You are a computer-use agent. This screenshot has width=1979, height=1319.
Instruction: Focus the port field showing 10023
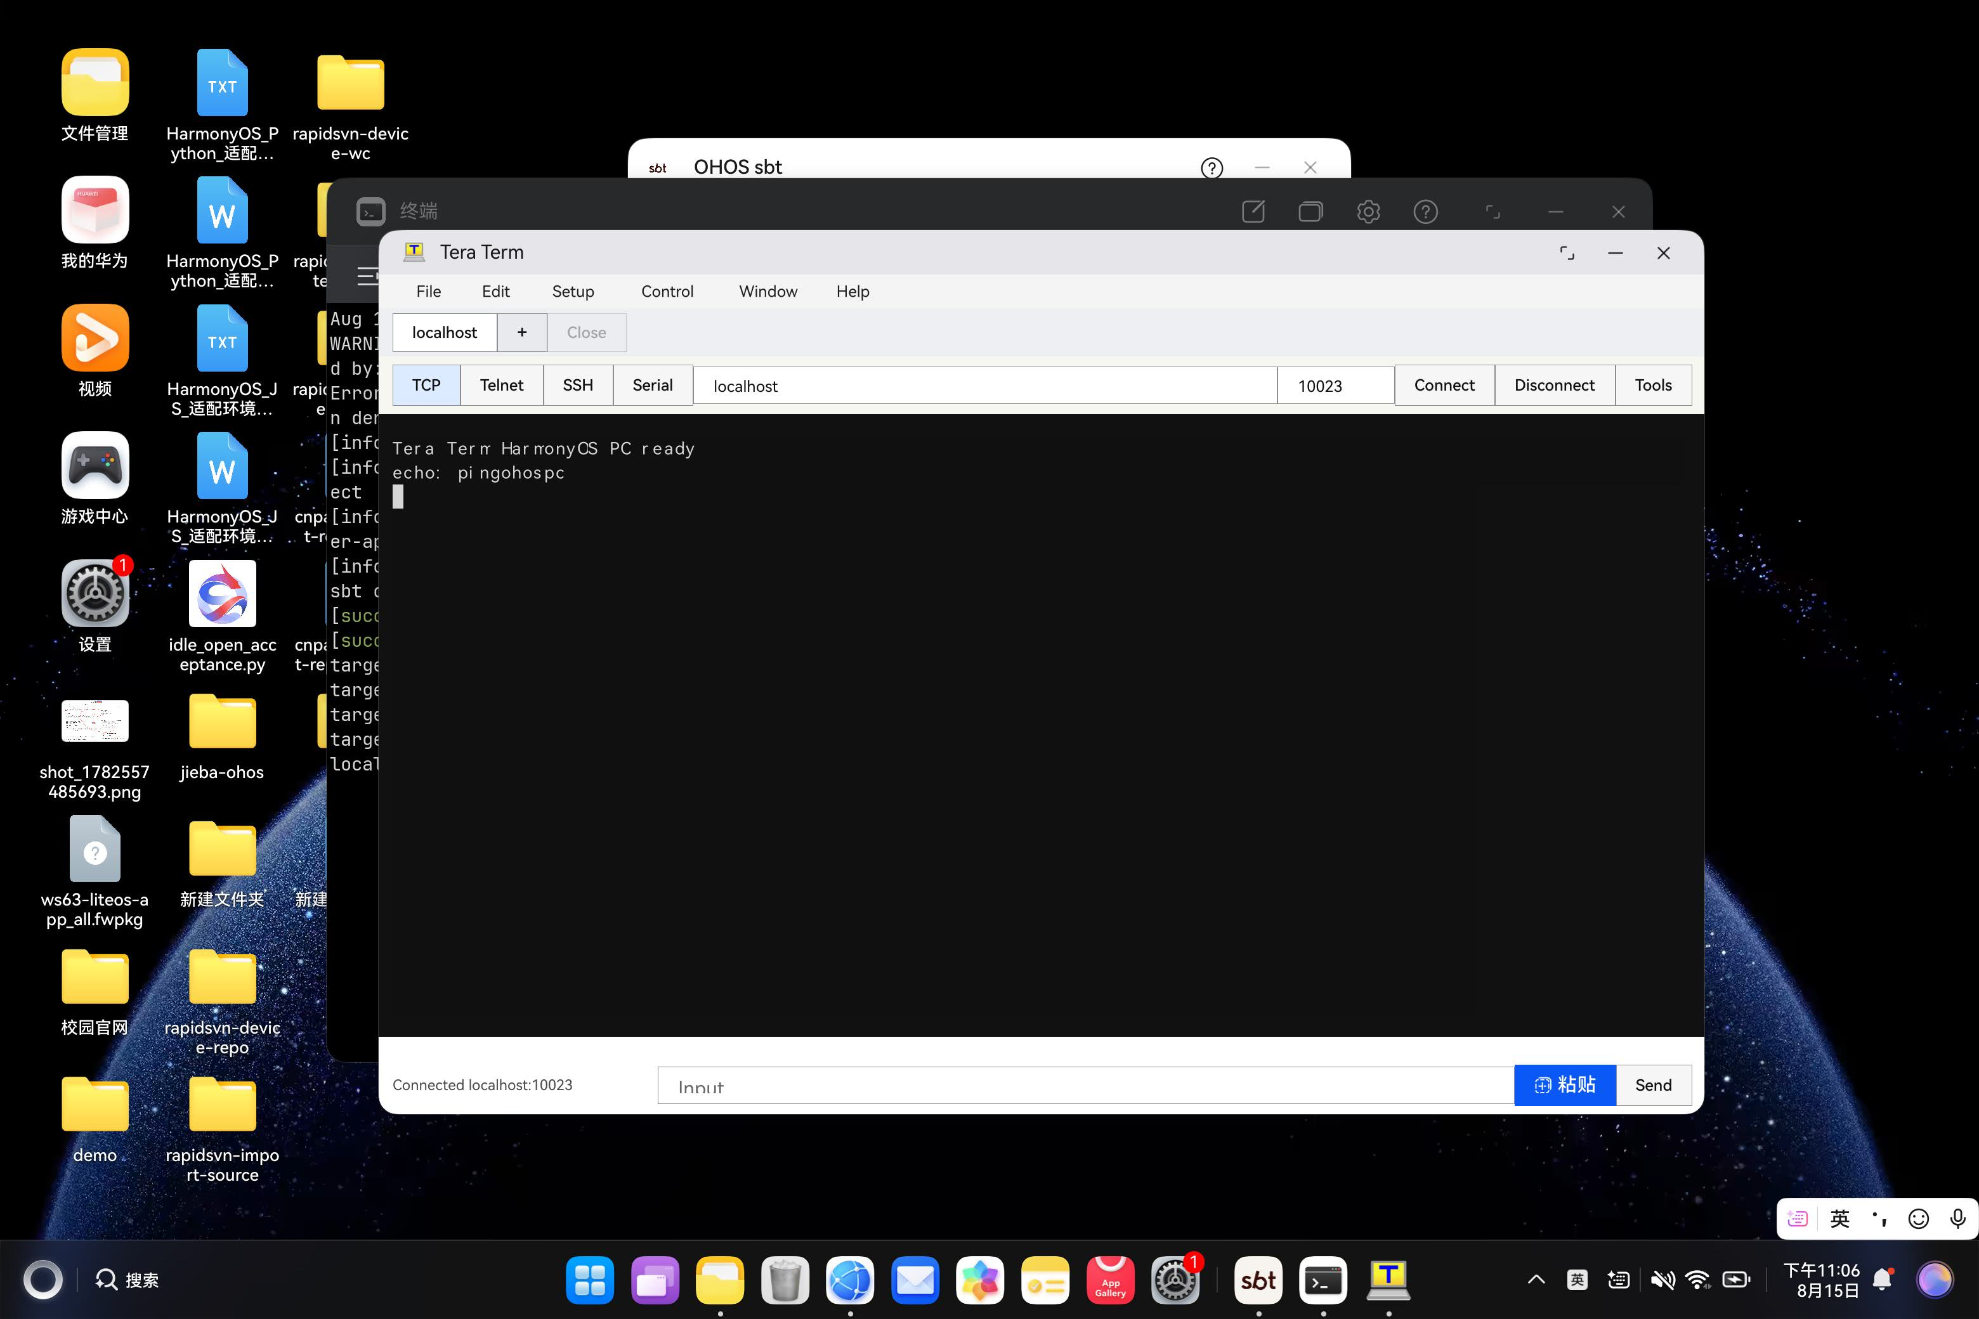click(x=1336, y=386)
